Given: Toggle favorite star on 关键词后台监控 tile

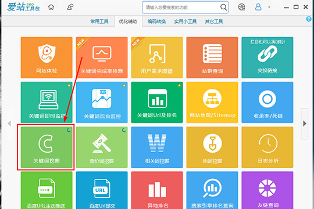Looking at the screenshot, I should [124, 85].
